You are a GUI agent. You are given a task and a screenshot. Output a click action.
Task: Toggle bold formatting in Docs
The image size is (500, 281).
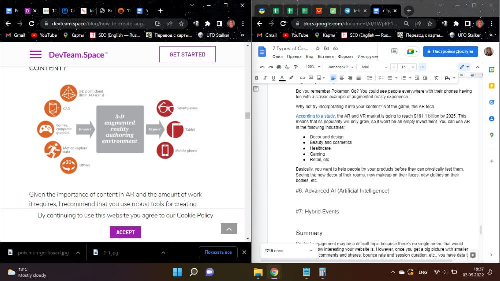coord(257,78)
